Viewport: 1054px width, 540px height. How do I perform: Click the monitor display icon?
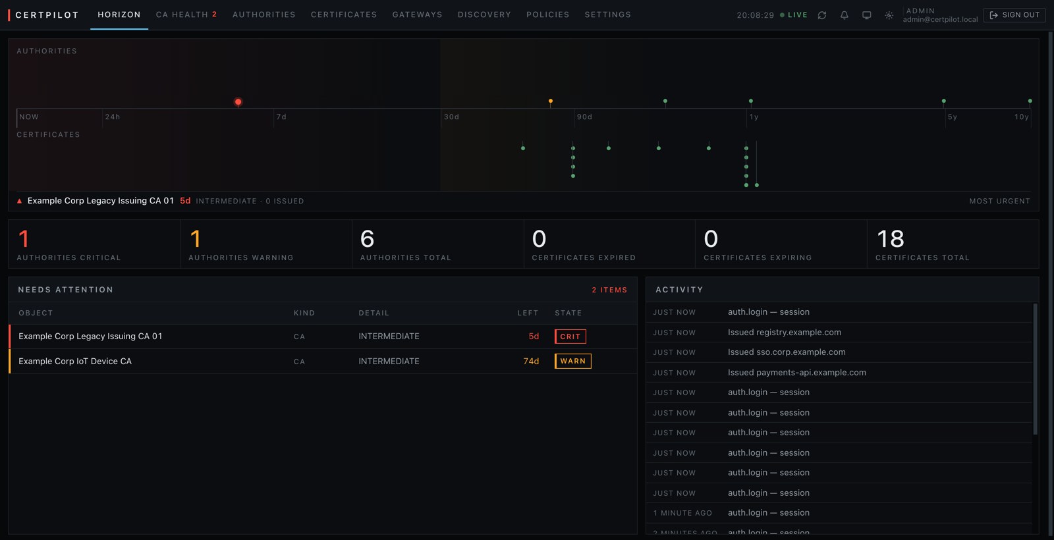[867, 15]
